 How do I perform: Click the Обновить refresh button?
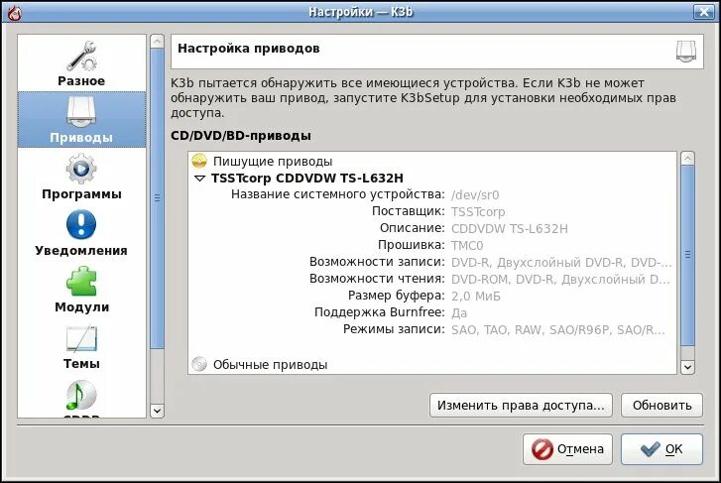[661, 406]
